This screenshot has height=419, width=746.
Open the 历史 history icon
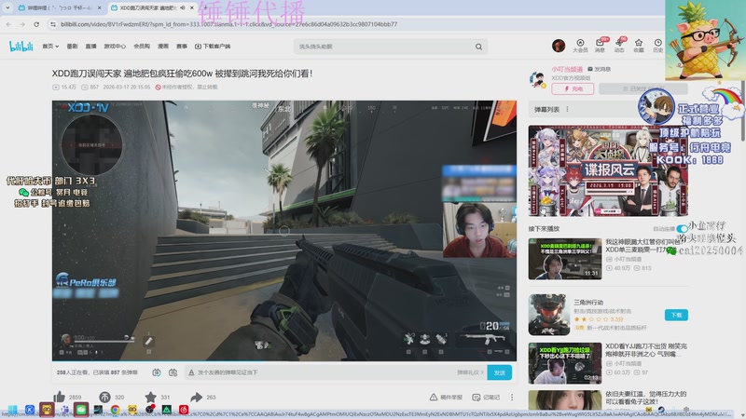[x=658, y=46]
